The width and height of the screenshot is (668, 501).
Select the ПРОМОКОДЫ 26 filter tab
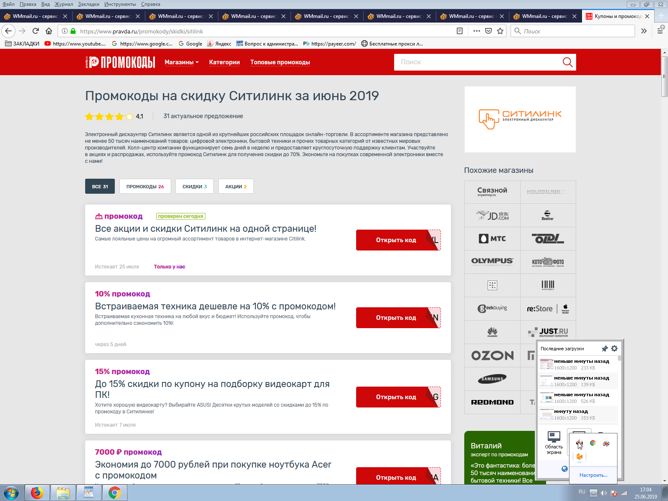tap(145, 186)
